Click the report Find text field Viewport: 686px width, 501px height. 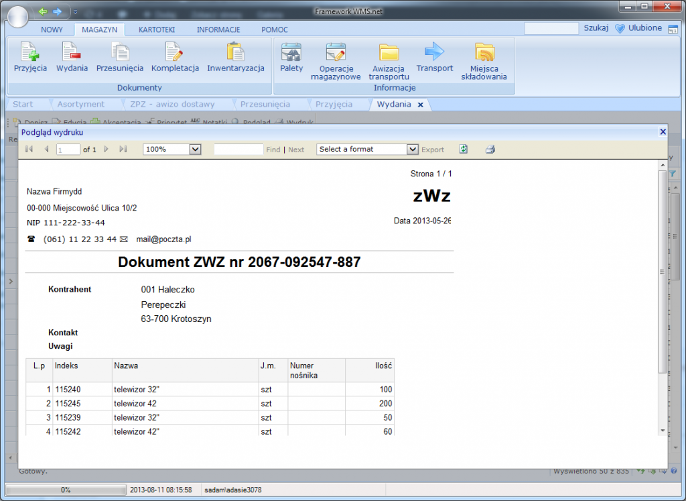[238, 149]
